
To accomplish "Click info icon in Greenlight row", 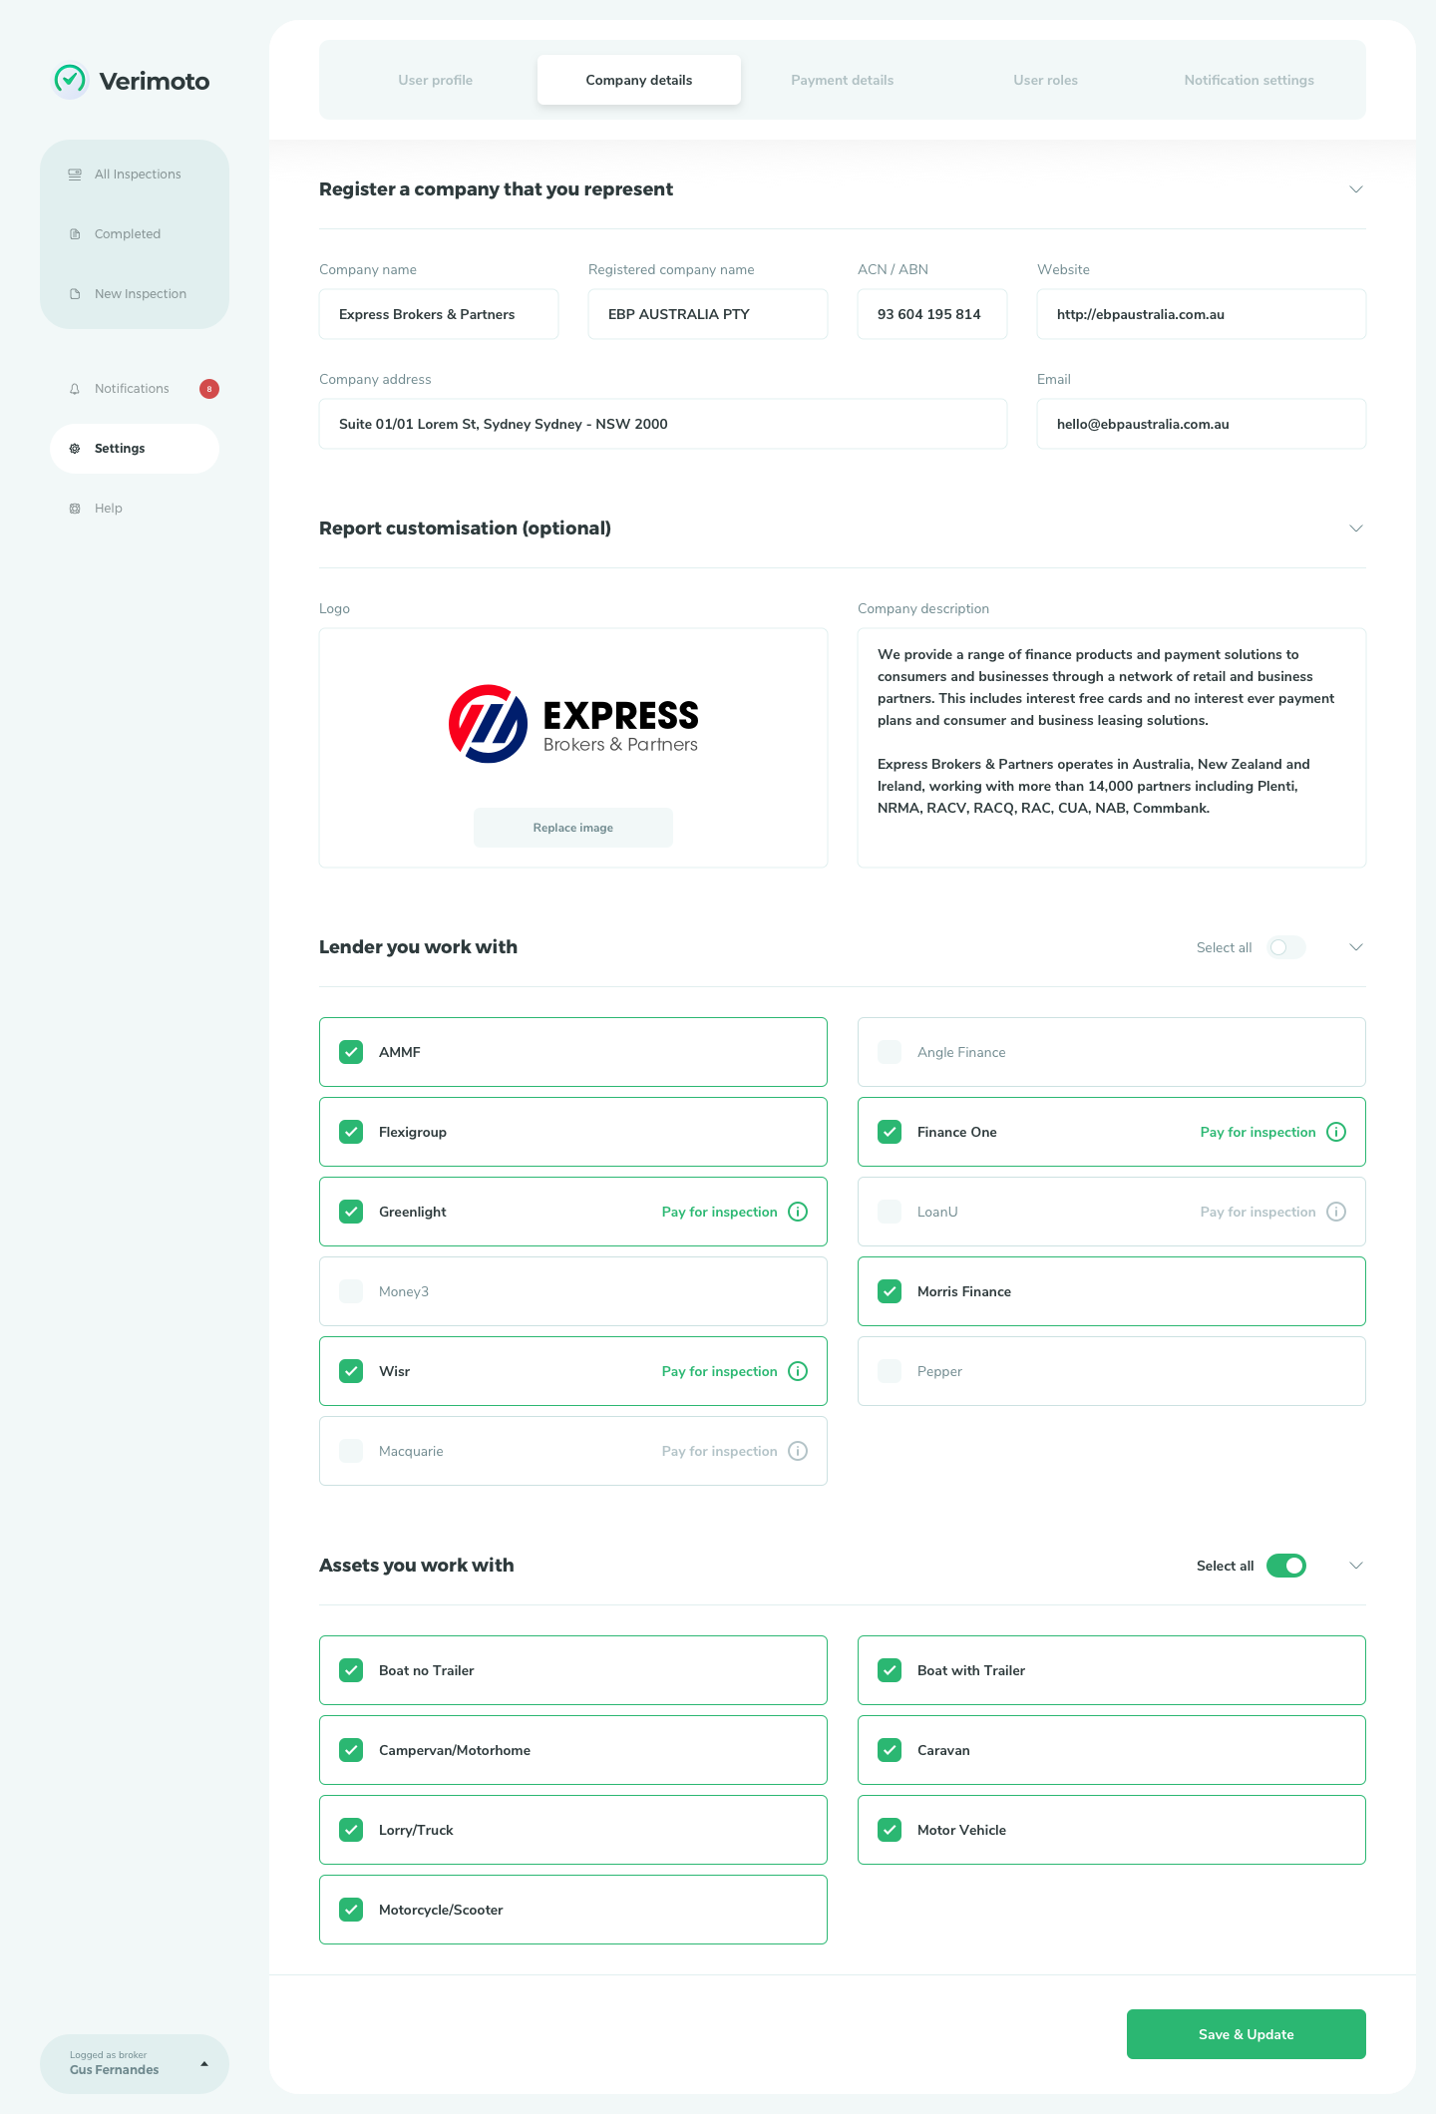I will [798, 1212].
